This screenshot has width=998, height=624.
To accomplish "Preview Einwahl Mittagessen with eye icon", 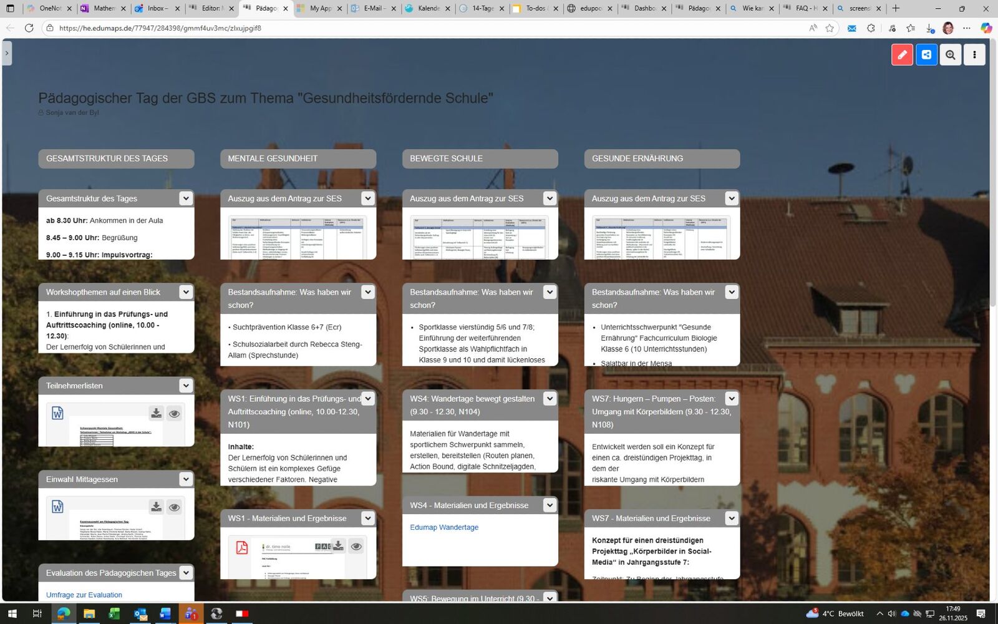I will tap(175, 507).
